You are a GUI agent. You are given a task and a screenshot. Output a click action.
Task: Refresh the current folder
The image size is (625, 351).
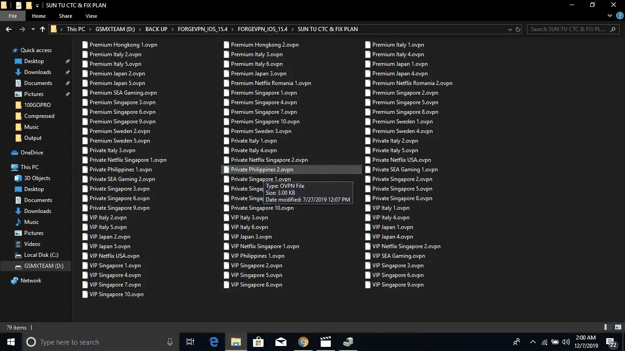[x=518, y=29]
